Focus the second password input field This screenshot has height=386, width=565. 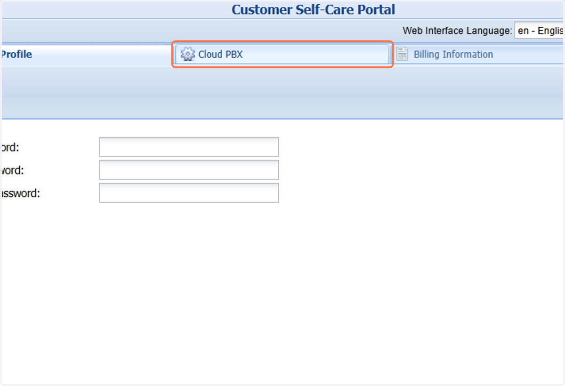coord(189,170)
